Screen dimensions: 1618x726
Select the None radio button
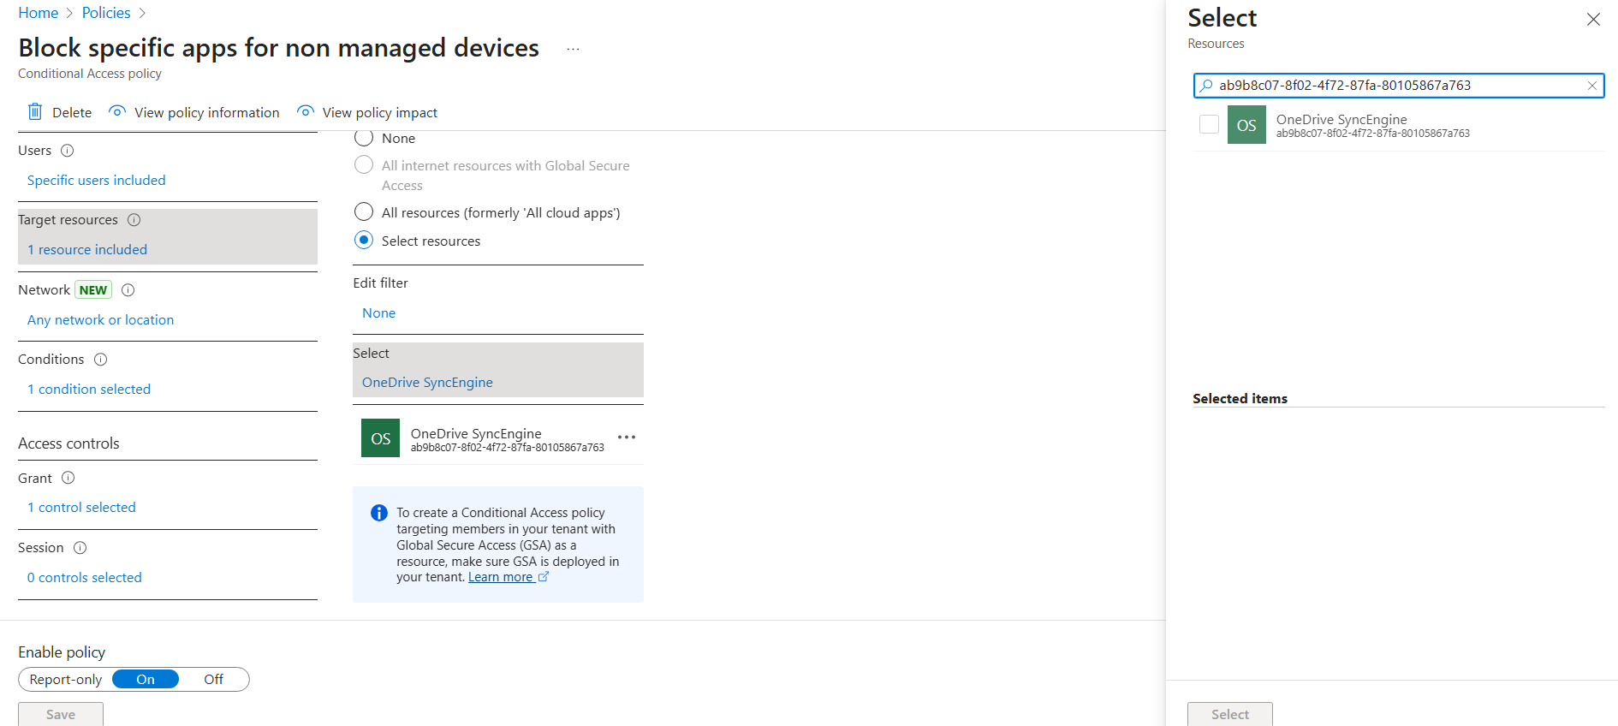click(x=364, y=138)
